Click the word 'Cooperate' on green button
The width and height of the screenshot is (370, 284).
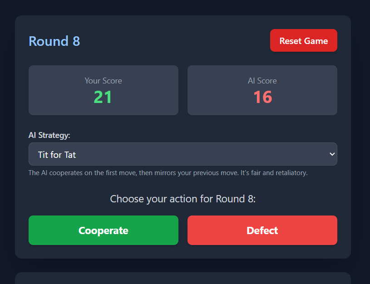click(103, 230)
